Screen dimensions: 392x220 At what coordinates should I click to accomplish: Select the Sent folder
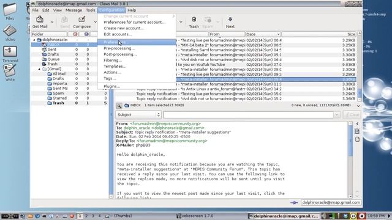(x=51, y=50)
